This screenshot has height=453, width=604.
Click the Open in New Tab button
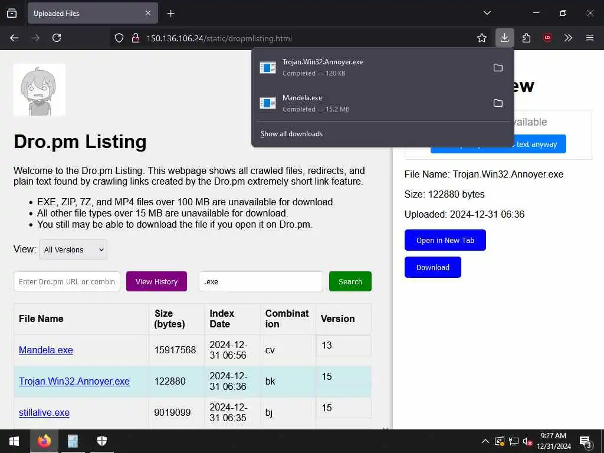(445, 240)
